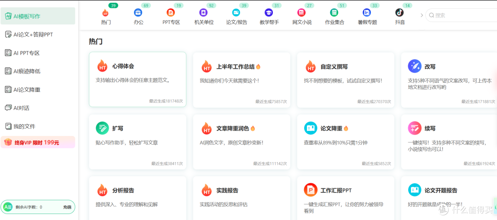Click the AI模板写作 sidebar icon
Screen dimensions: 497x220
click(x=8, y=16)
